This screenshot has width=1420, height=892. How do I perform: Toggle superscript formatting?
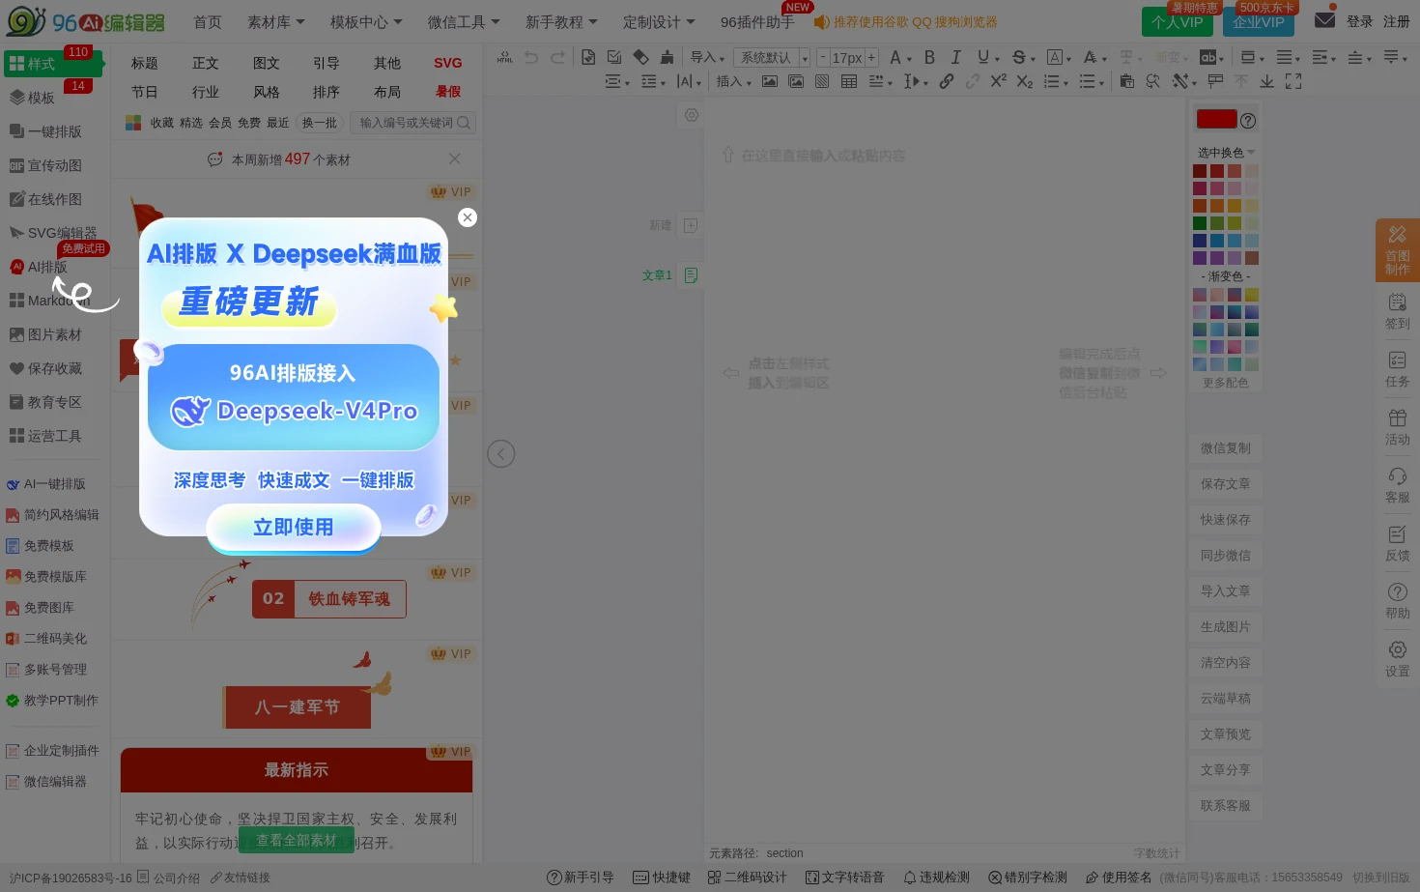coord(999,82)
